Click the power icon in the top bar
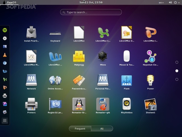Viewport: 182px width, 137px height. coord(175,2)
